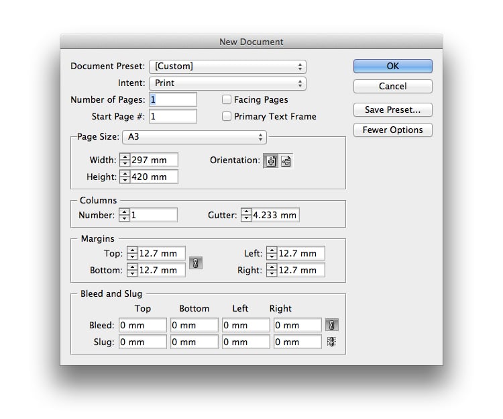Open the Intent dropdown
This screenshot has width=503, height=419.
227,83
